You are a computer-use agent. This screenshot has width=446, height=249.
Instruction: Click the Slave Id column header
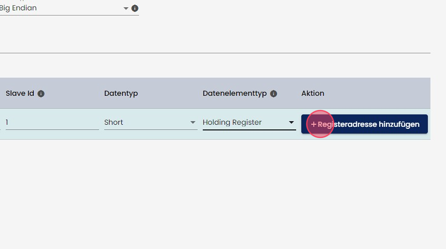click(20, 94)
